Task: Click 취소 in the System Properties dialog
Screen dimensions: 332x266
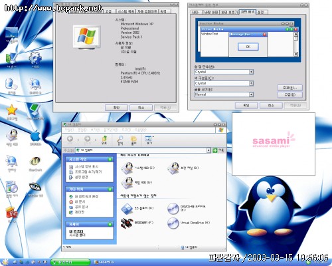Action: [x=141, y=108]
